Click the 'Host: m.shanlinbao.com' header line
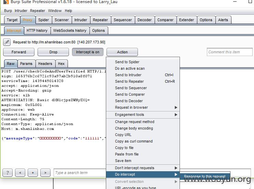 (28, 129)
